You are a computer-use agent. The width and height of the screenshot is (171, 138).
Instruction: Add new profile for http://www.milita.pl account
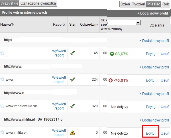click(154, 120)
